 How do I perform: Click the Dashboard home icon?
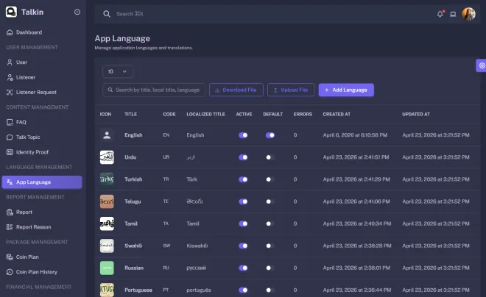[x=10, y=32]
